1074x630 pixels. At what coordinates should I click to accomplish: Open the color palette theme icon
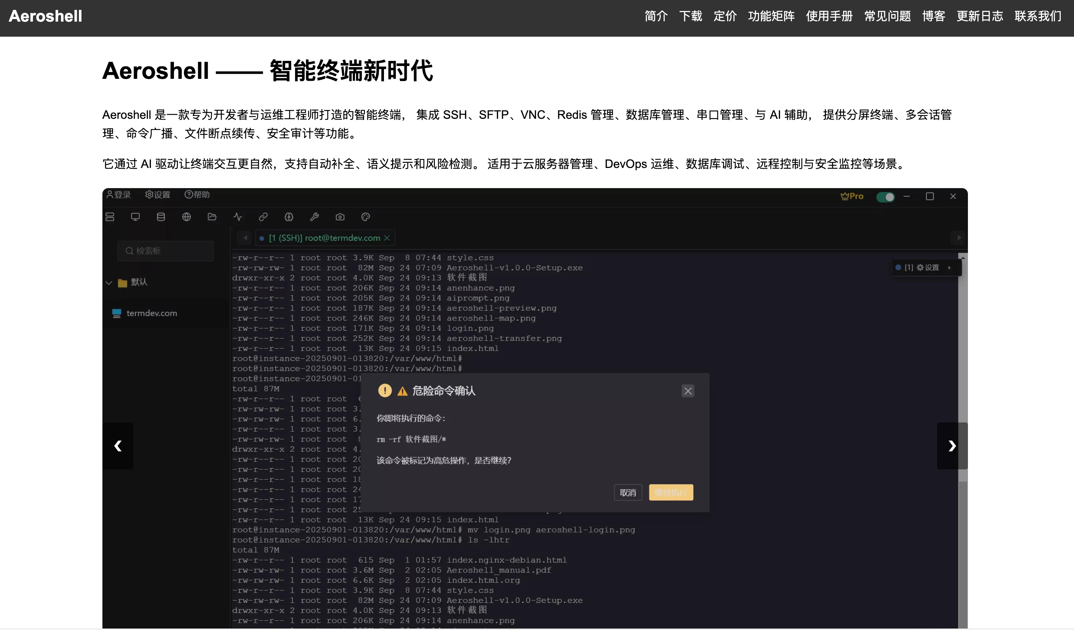coord(366,217)
